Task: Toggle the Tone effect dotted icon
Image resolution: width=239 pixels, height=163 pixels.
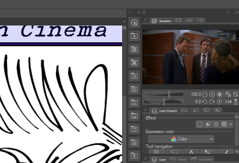Action: (x=216, y=124)
